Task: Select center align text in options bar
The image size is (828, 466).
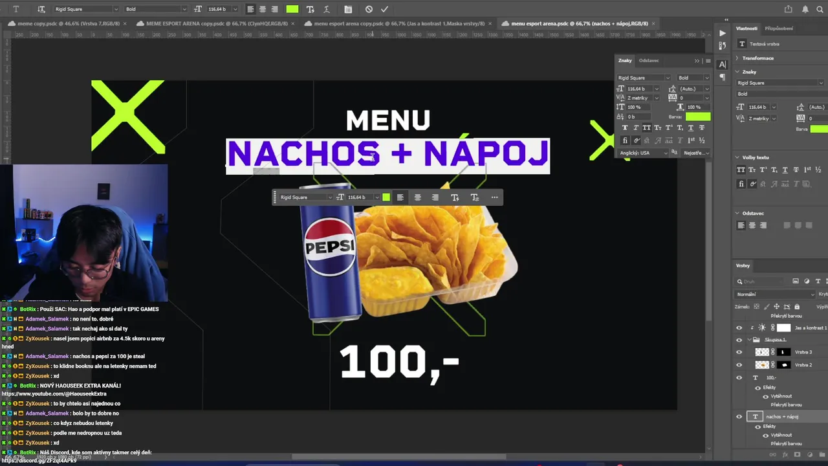Action: (x=263, y=9)
